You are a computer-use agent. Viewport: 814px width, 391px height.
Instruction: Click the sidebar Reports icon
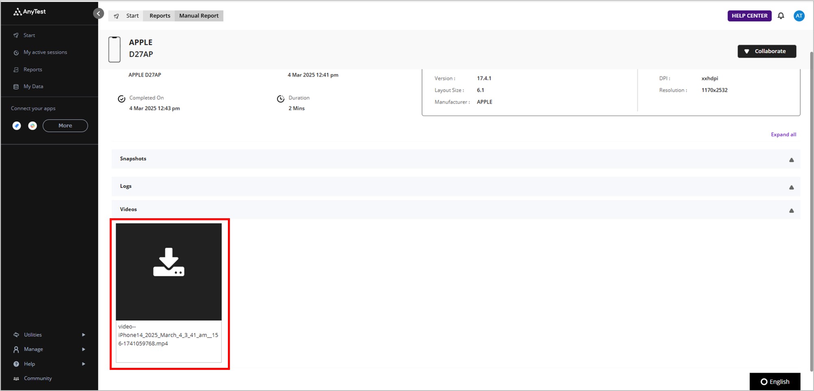pyautogui.click(x=16, y=70)
